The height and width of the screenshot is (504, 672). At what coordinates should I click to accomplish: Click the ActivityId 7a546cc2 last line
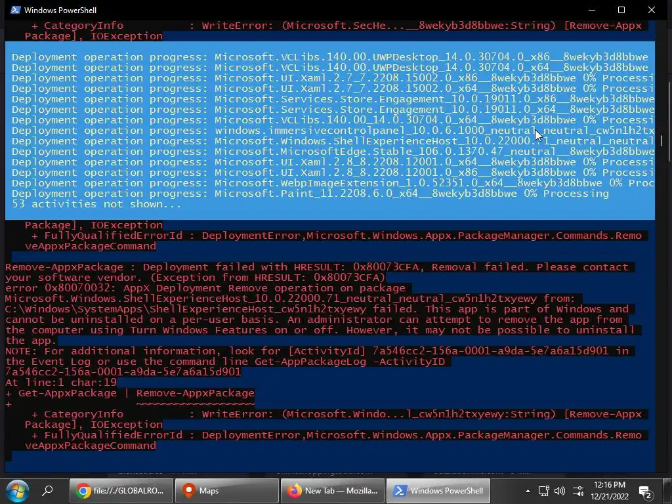pos(123,372)
